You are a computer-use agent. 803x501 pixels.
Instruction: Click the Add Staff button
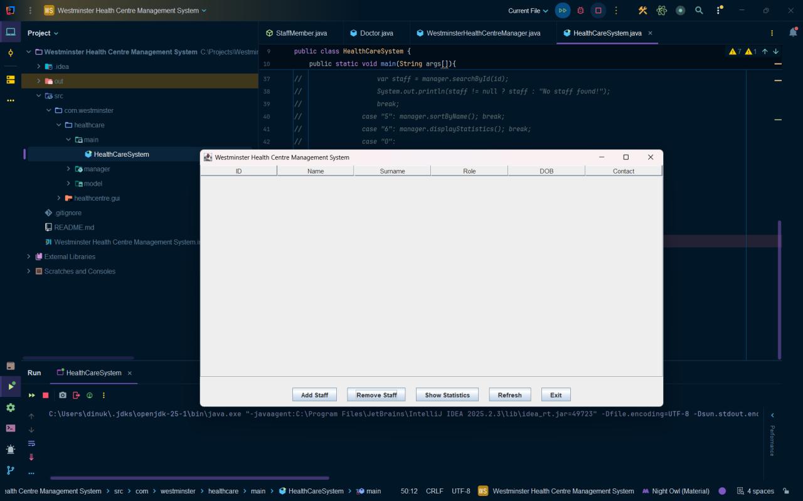click(314, 395)
